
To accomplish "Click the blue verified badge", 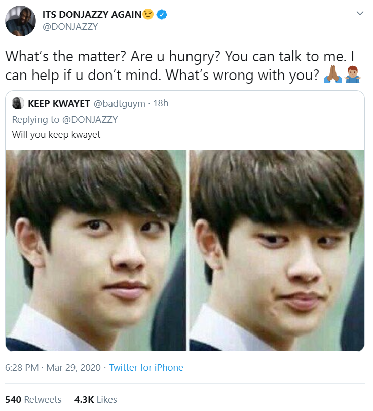I will 162,14.
